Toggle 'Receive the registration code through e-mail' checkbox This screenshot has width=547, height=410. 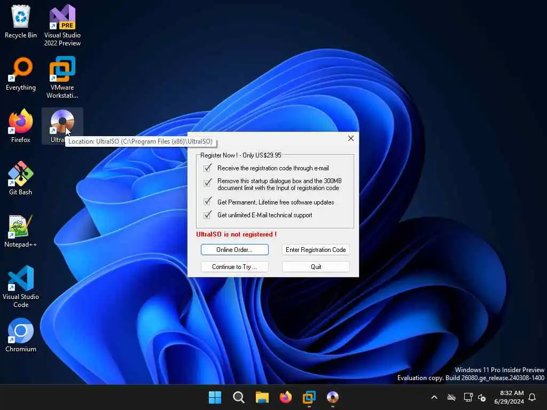[x=208, y=168]
